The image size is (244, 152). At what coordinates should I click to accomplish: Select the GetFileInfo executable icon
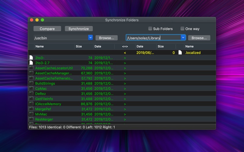pyautogui.click(x=31, y=98)
